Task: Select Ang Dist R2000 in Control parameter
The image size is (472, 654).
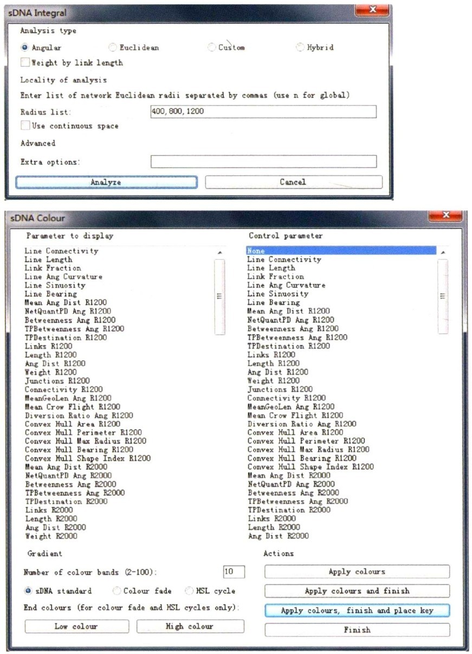Action: click(278, 536)
